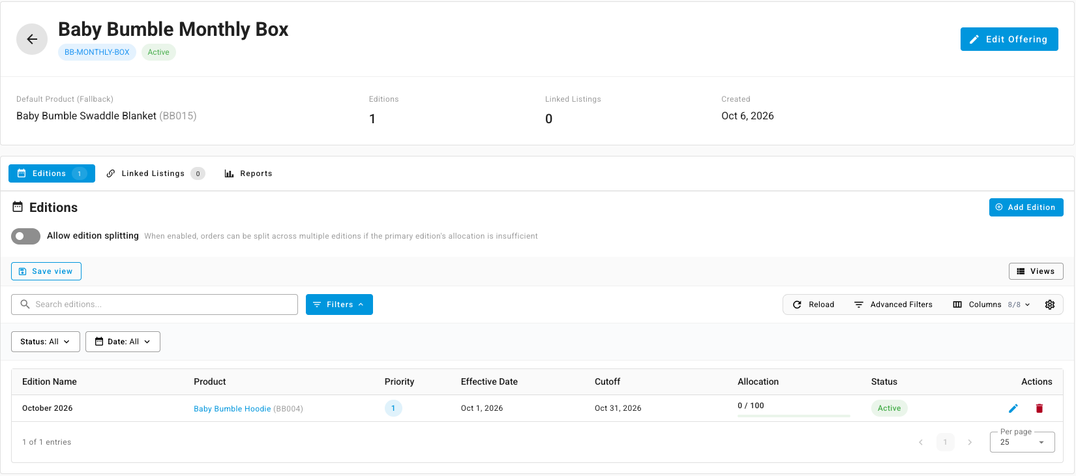Open Per page 25 selector

pyautogui.click(x=1023, y=441)
